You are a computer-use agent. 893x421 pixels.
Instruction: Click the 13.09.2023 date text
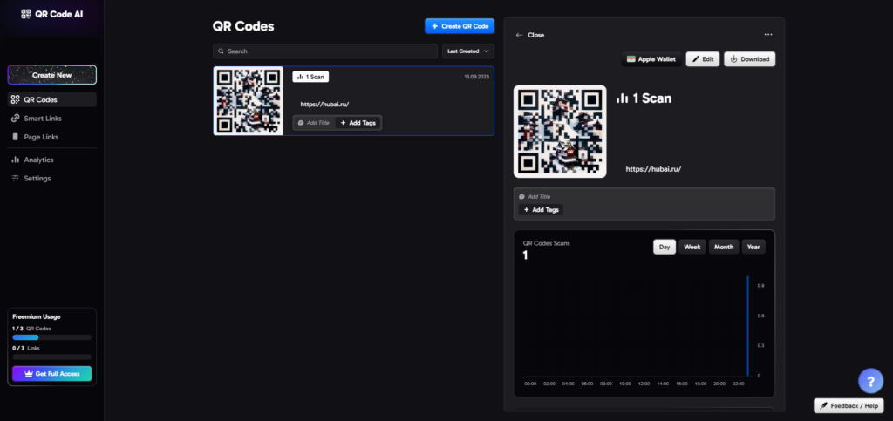tap(477, 76)
